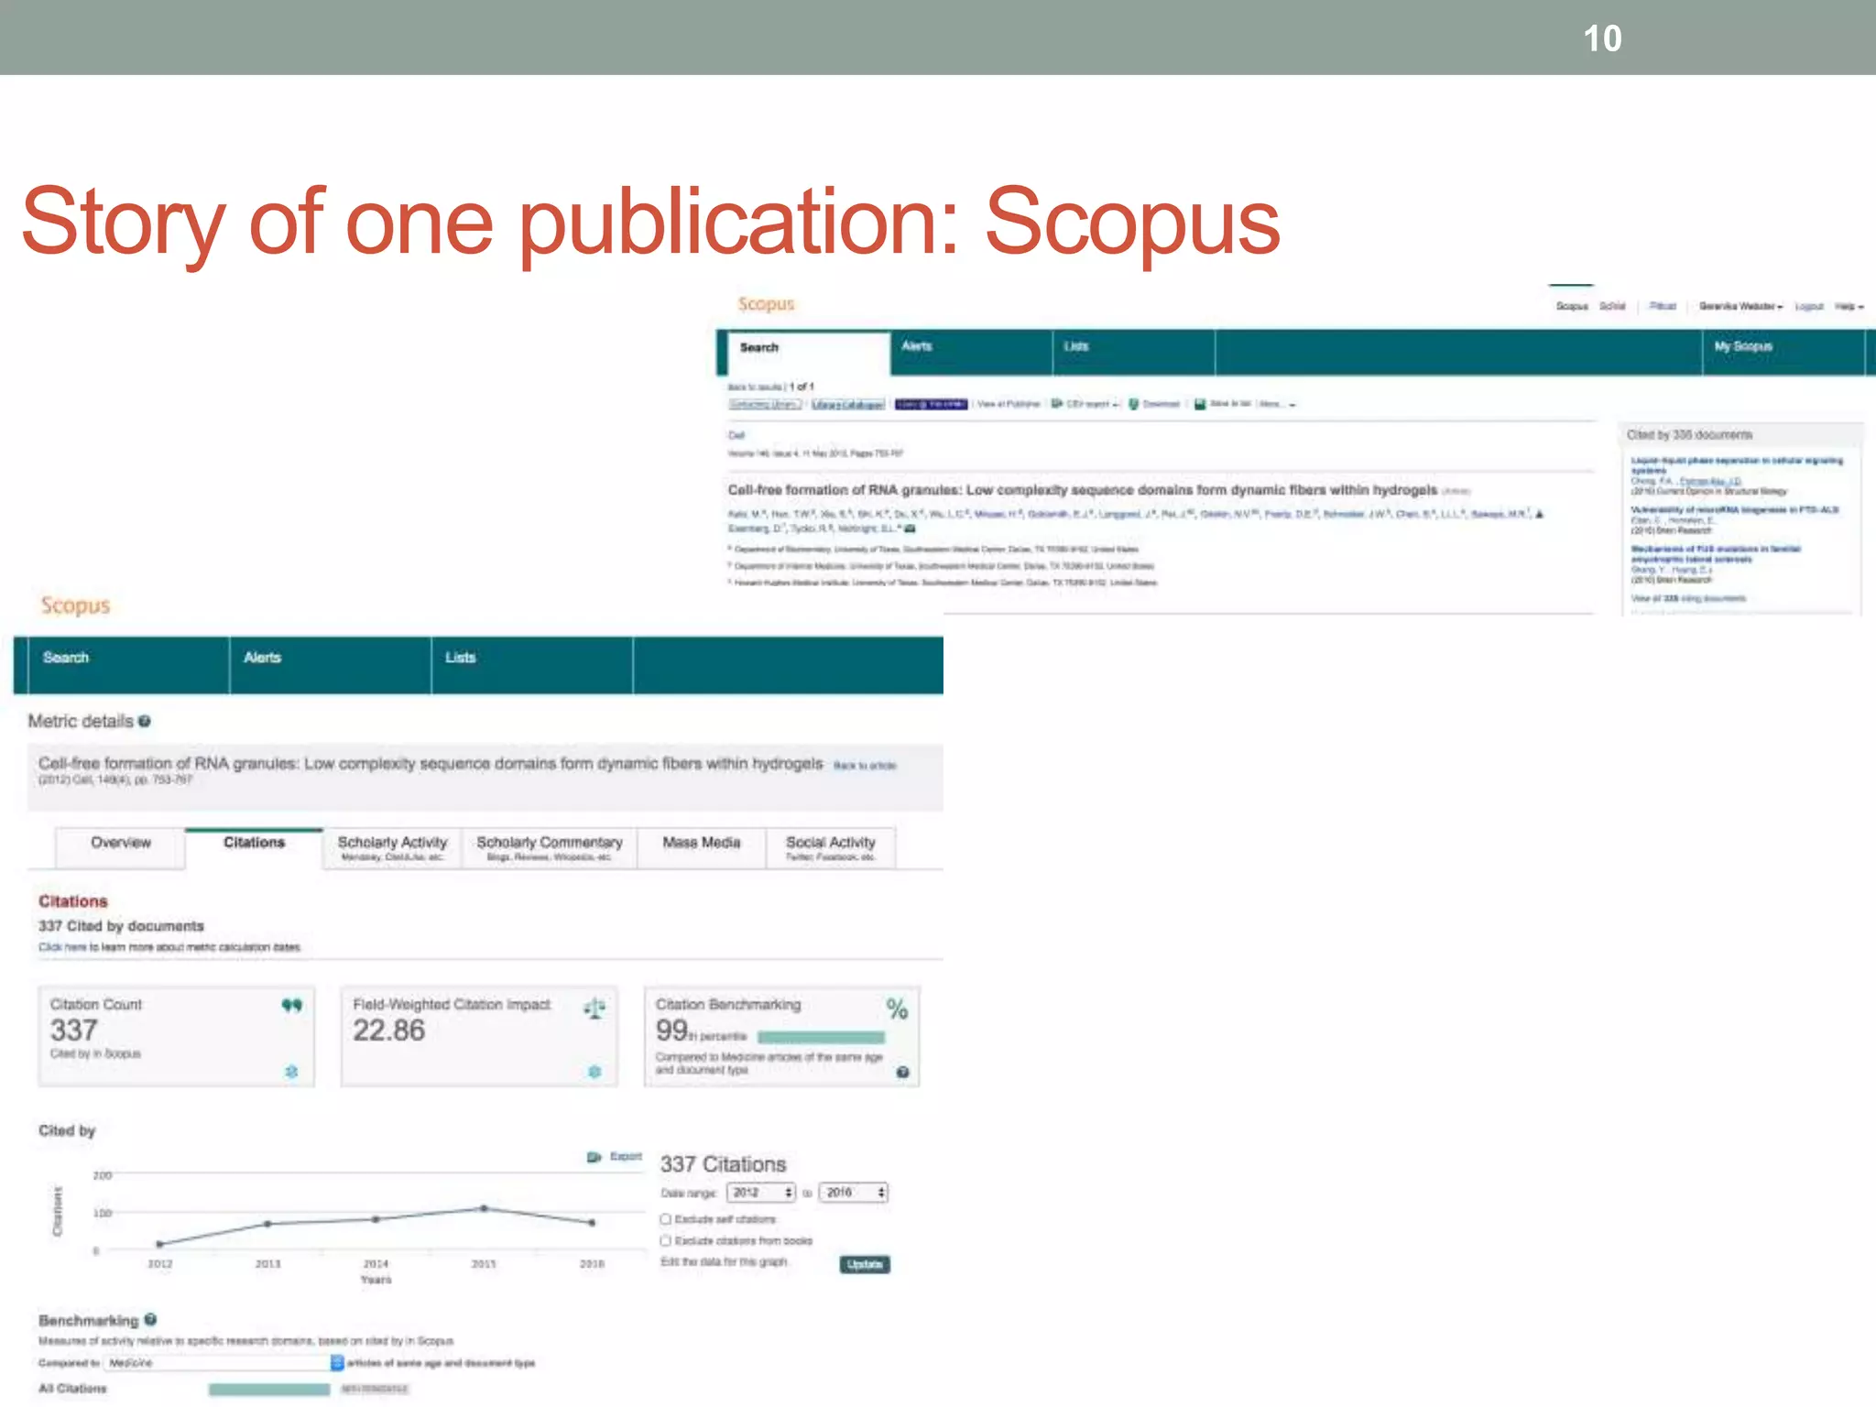Open the Scholarly Activity tab
1876x1407 pixels.
(x=392, y=847)
